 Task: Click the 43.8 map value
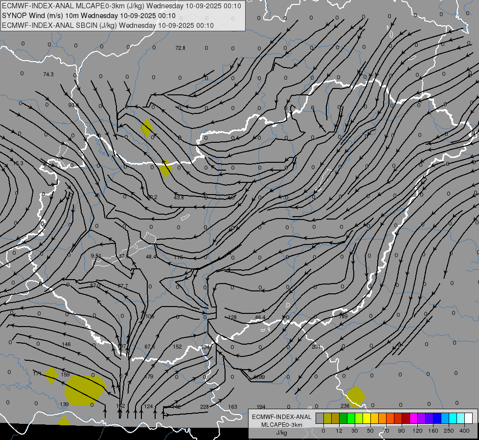pyautogui.click(x=179, y=198)
